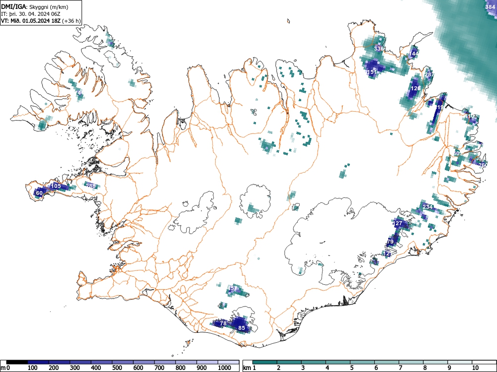Screen dimensions: 497x372
Task: Select the 127 value label
Action: (398, 223)
